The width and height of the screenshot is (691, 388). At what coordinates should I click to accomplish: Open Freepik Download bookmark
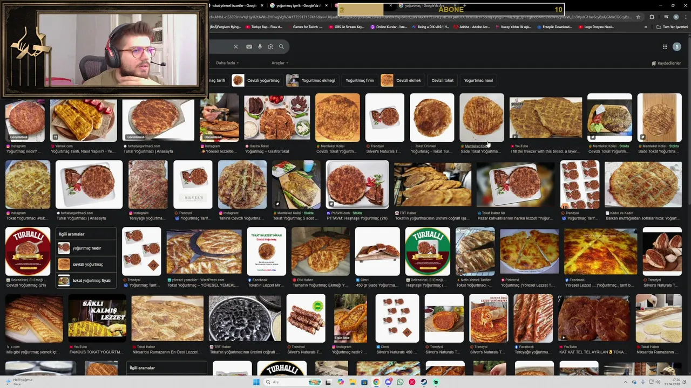click(554, 27)
